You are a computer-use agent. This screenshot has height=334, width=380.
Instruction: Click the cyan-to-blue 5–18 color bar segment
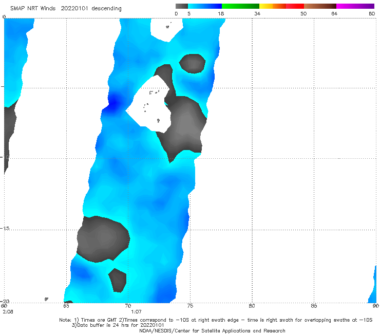click(205, 6)
